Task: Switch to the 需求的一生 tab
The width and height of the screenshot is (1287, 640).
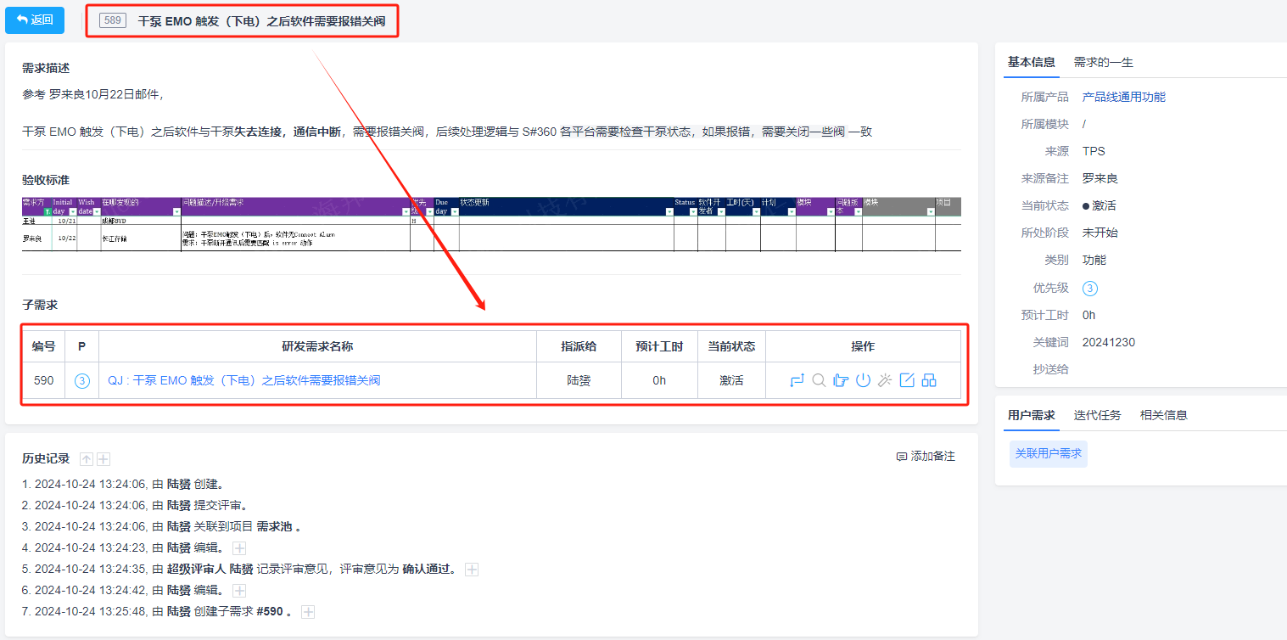Action: 1104,62
